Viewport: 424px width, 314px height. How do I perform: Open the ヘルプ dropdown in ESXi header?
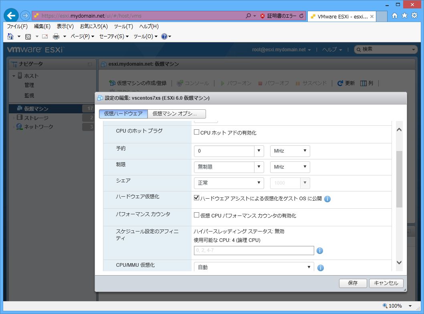pyautogui.click(x=332, y=50)
